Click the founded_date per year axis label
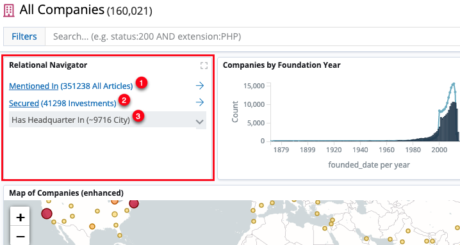460x245 pixels. coord(369,165)
